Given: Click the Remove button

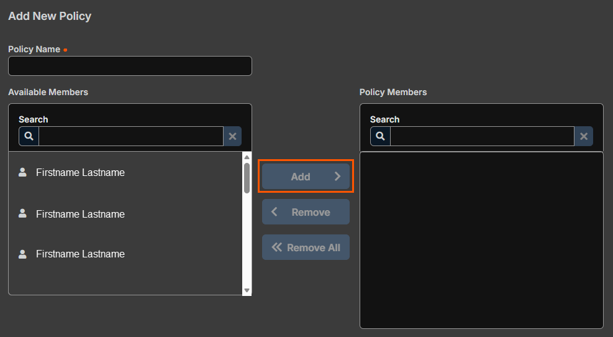Looking at the screenshot, I should [x=306, y=212].
